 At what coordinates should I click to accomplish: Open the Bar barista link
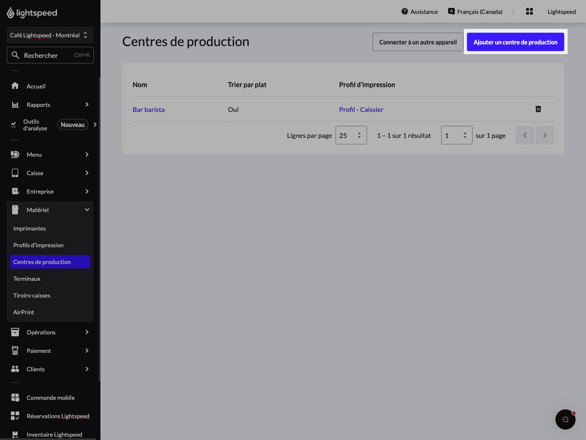click(x=149, y=109)
